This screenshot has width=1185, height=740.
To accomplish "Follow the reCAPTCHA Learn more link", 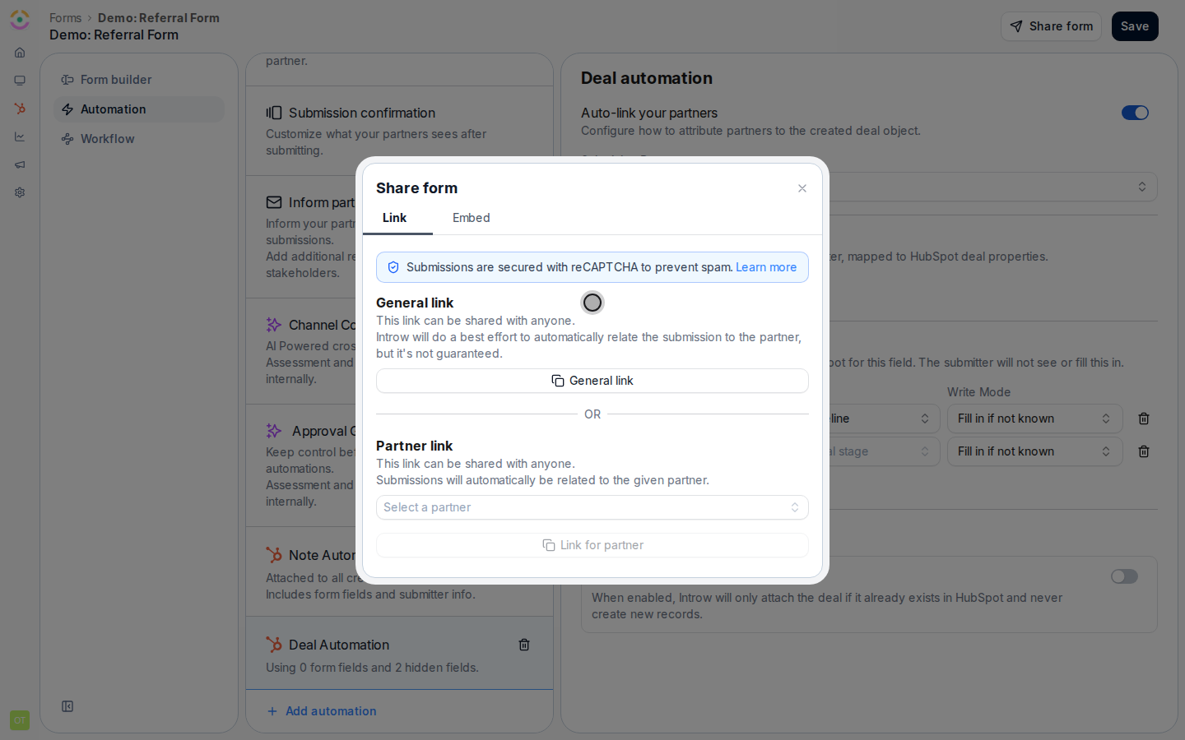I will [x=766, y=267].
